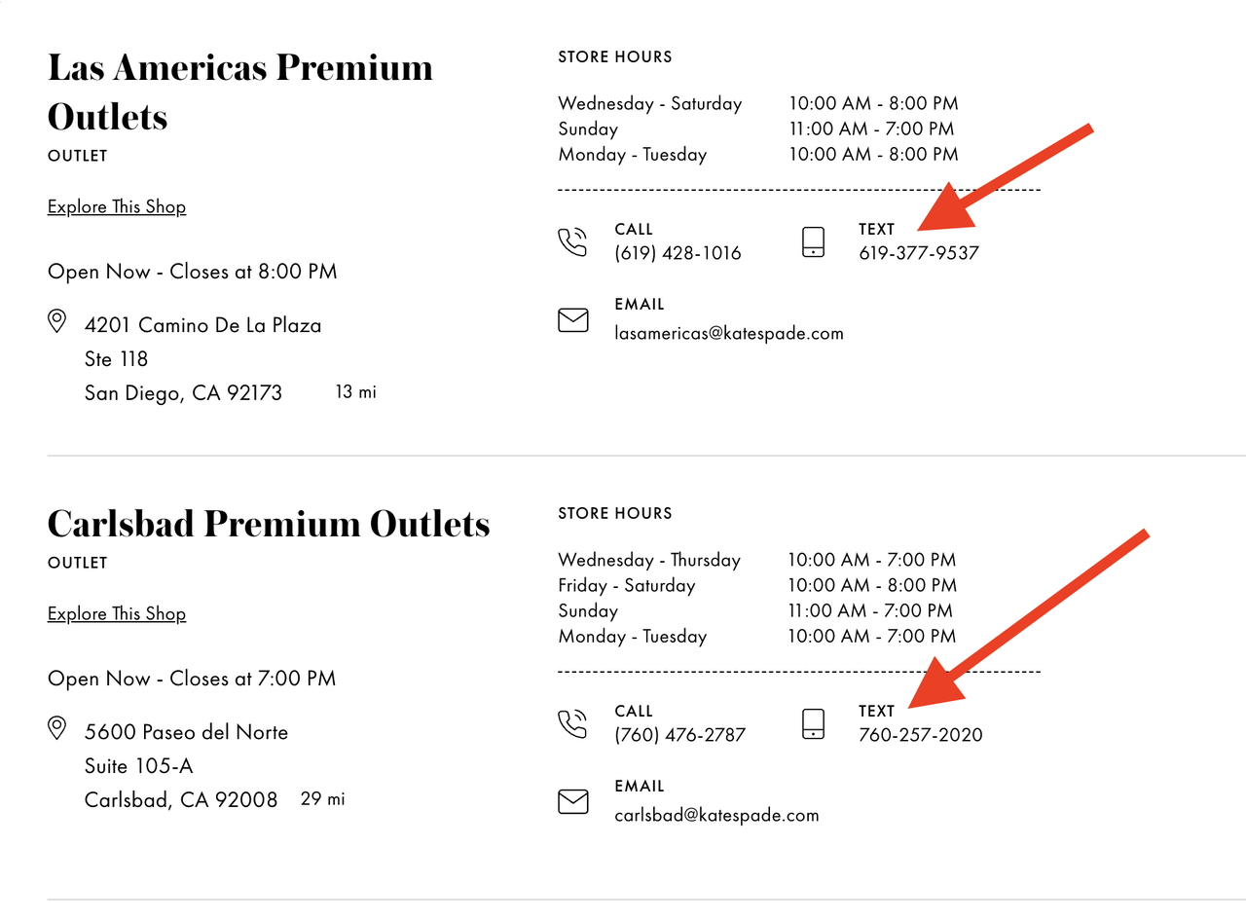Viewport: 1246px width, 920px height.
Task: Click the mobile text icon for Carlsbad
Action: 813,723
